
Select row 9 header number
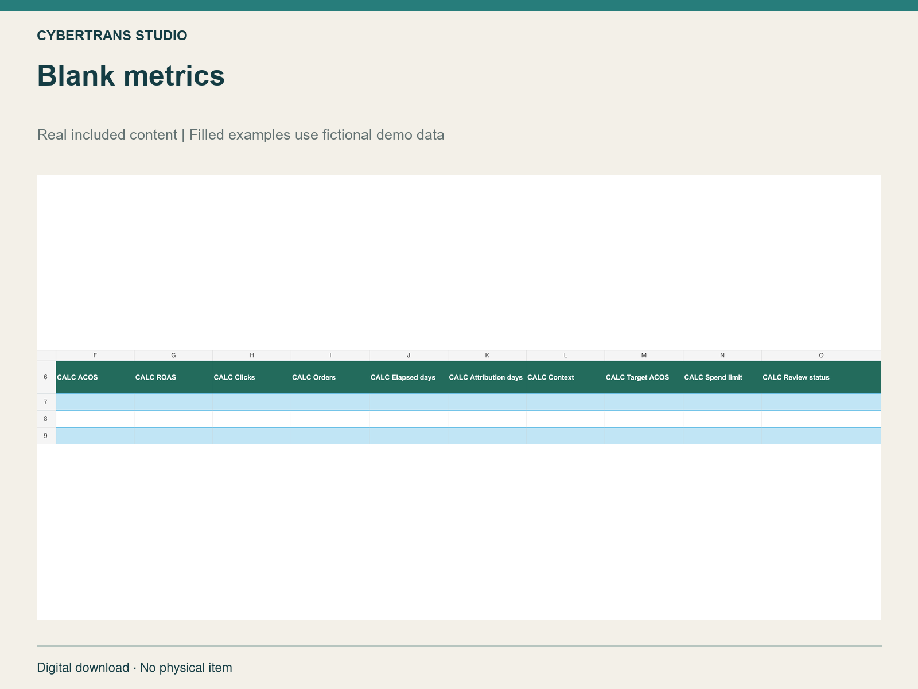[46, 436]
